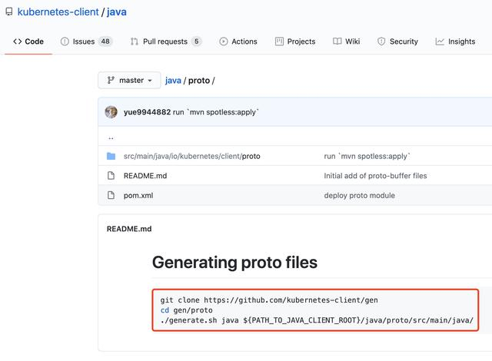Image resolution: width=492 pixels, height=361 pixels.
Task: Click the pom.xml file icon
Action: tap(111, 195)
